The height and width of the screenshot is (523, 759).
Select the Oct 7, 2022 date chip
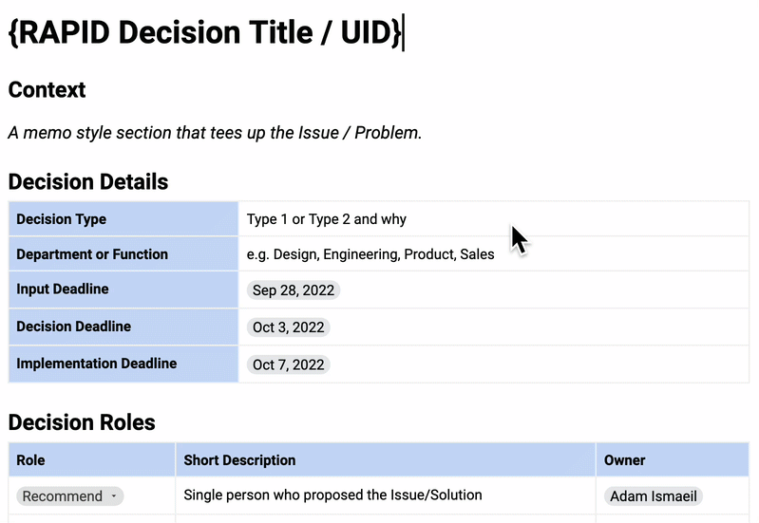pyautogui.click(x=288, y=364)
